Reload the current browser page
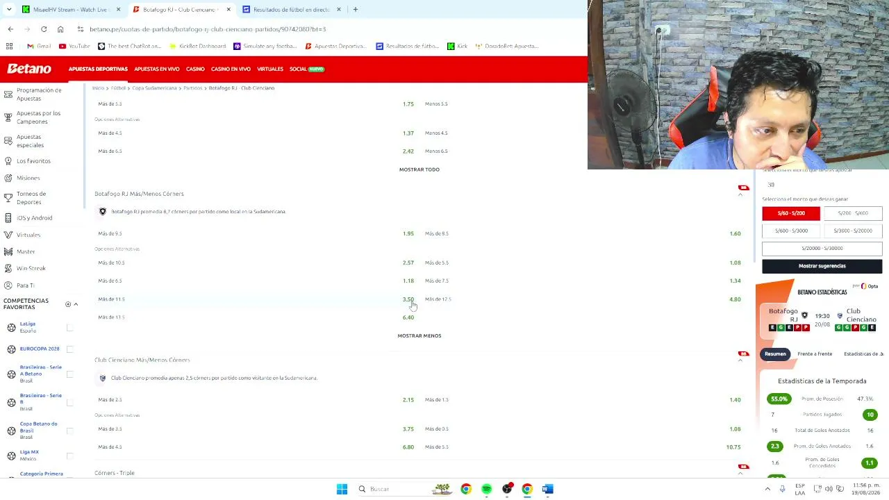The width and height of the screenshot is (889, 500). tap(44, 29)
